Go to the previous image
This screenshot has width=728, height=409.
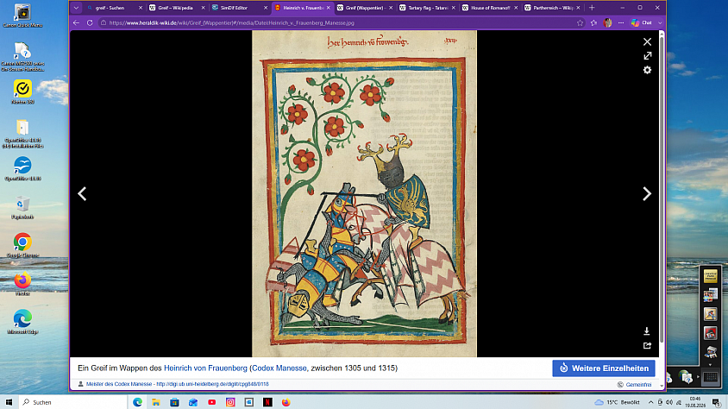82,193
